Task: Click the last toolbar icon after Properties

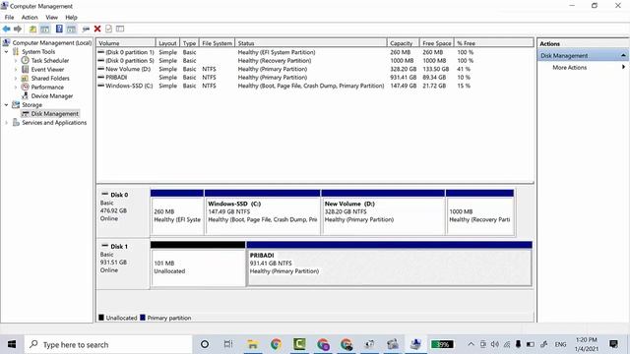Action: coord(120,29)
